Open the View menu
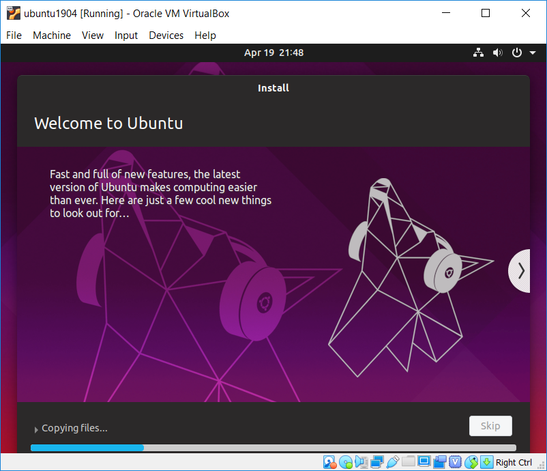 [x=93, y=35]
